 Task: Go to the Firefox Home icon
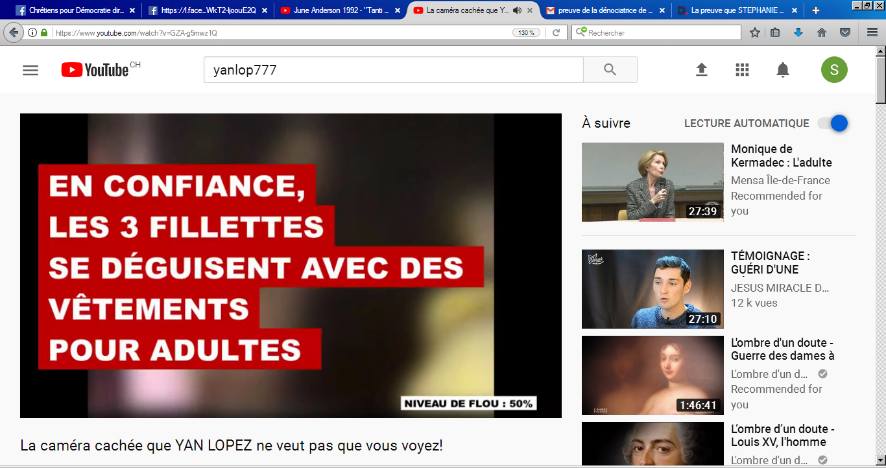pyautogui.click(x=822, y=32)
